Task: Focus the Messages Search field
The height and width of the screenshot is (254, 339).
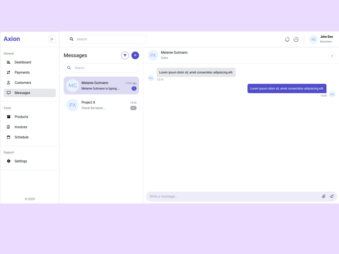Action: click(x=101, y=68)
